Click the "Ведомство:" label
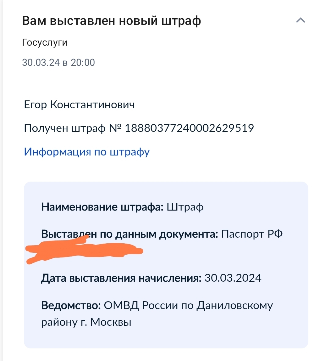 point(71,305)
